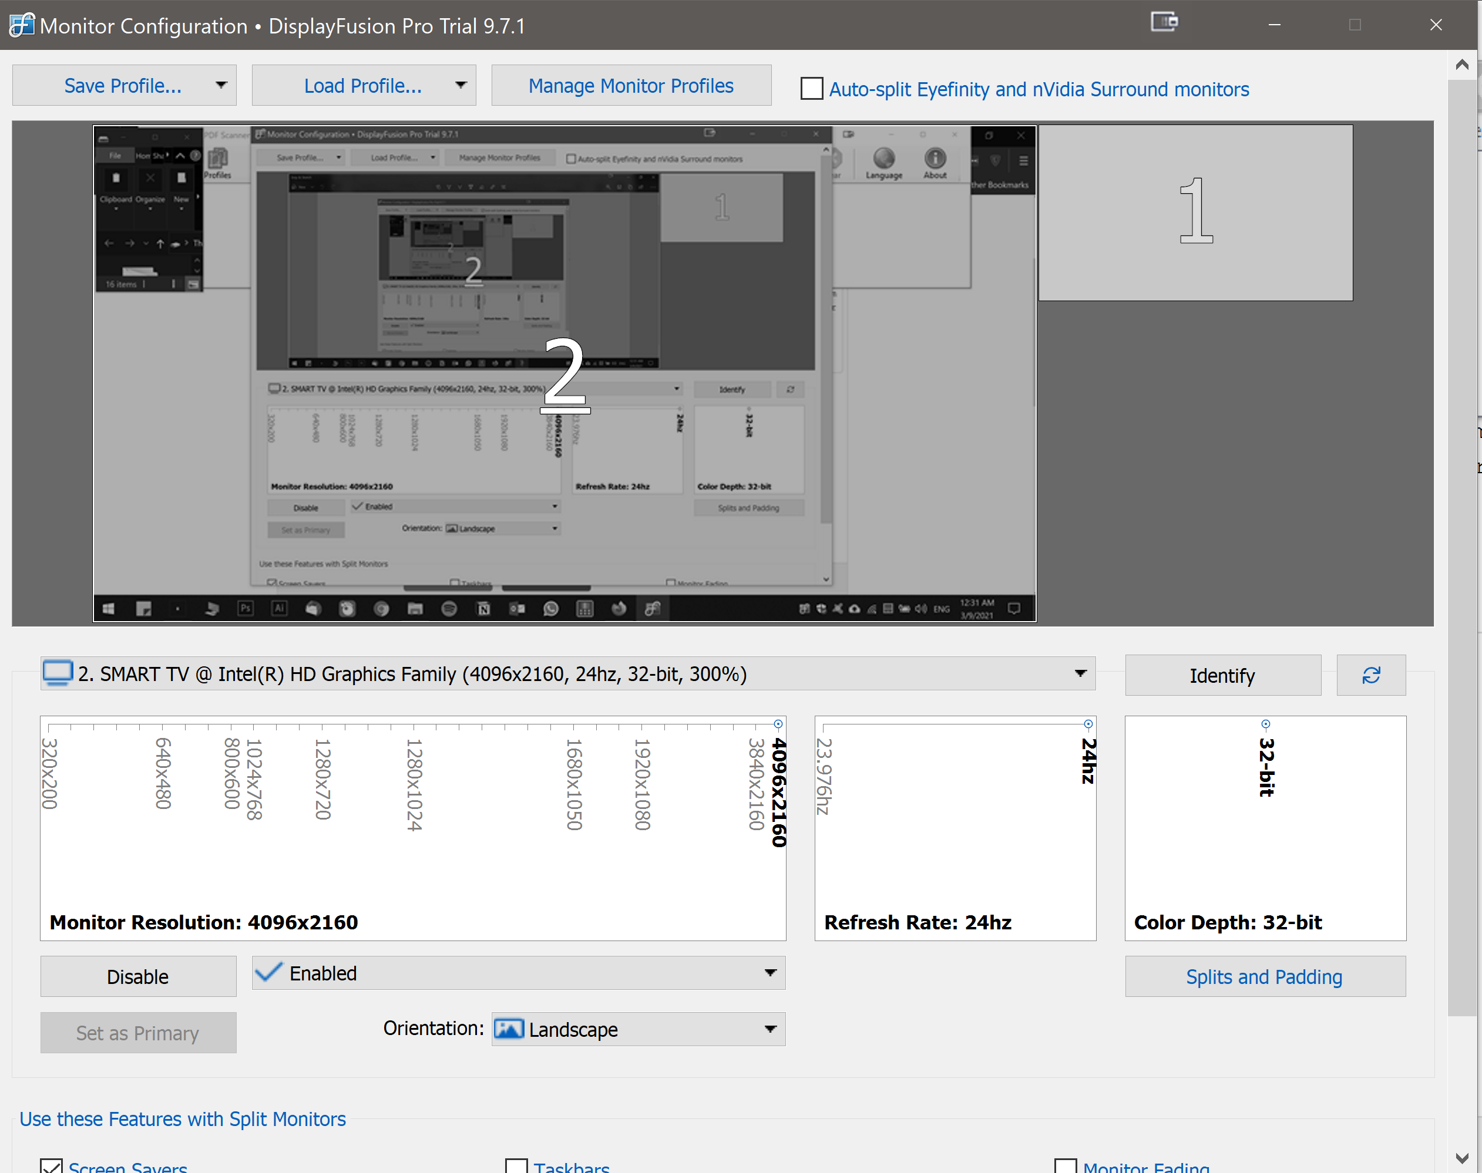Click the scroll up arrow at top right

[x=1462, y=65]
